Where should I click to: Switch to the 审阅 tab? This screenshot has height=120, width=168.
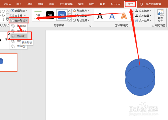(x=81, y=4)
